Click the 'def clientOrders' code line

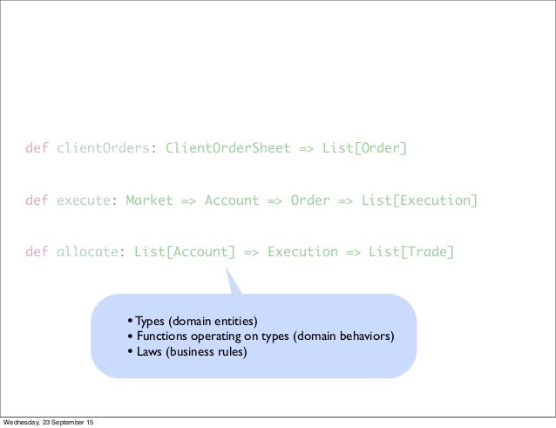216,148
